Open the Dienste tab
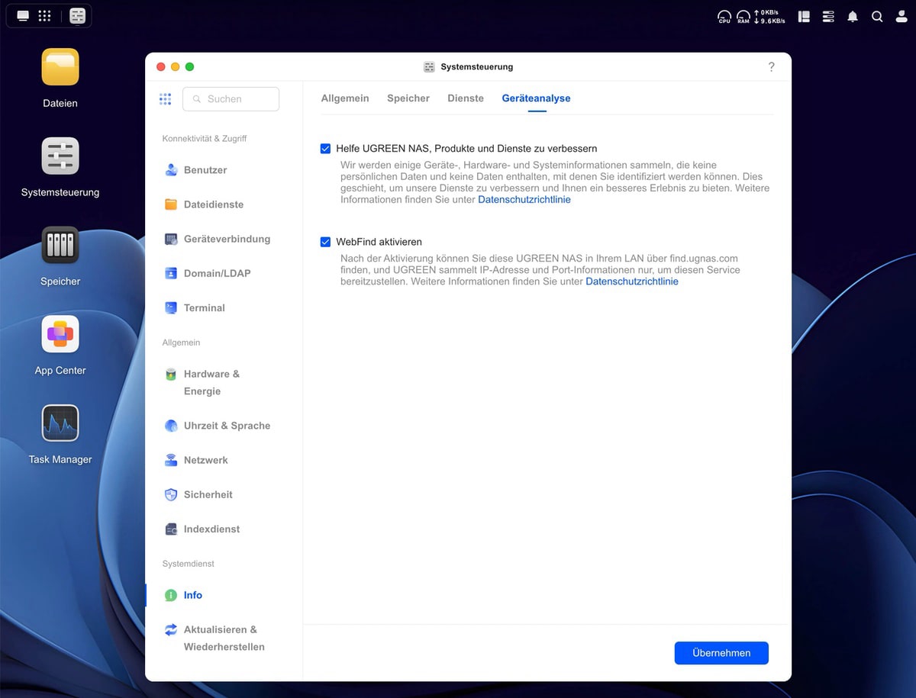Screen dimensions: 916x698 click(466, 98)
